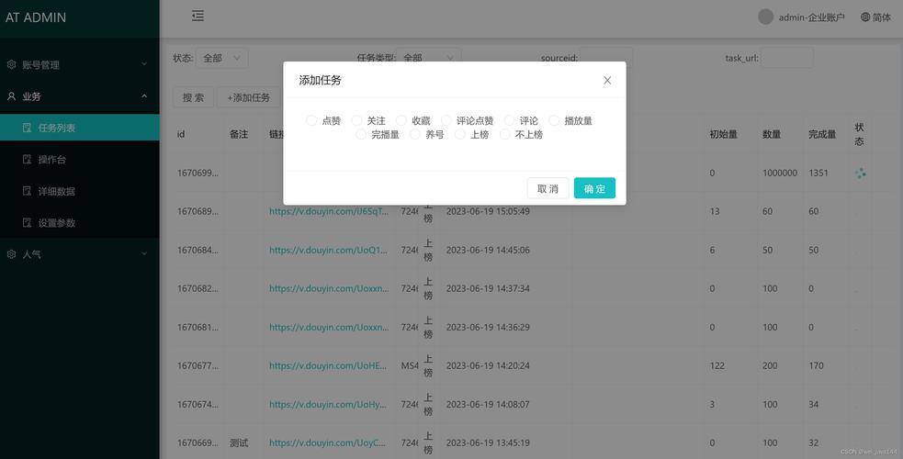Click the 备注 column header

(x=239, y=135)
